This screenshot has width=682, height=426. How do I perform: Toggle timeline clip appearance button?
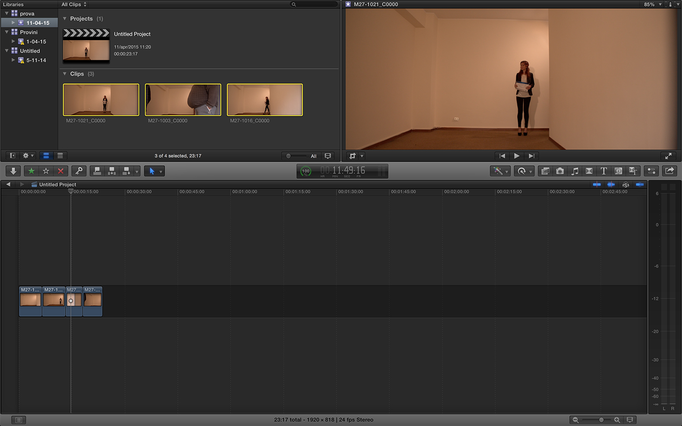click(630, 420)
